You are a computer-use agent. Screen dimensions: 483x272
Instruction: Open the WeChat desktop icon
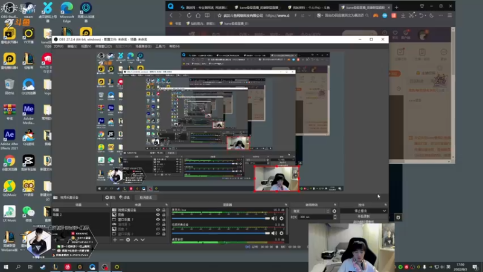[28, 214]
